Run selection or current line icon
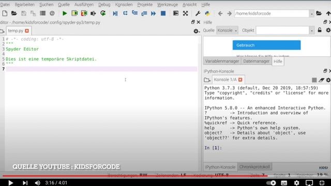Image resolution: width=331 pixels, height=186 pixels. tap(93, 13)
